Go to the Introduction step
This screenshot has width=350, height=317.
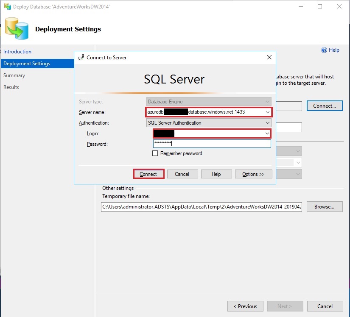tap(17, 52)
